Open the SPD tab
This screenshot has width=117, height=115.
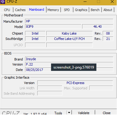67,10
